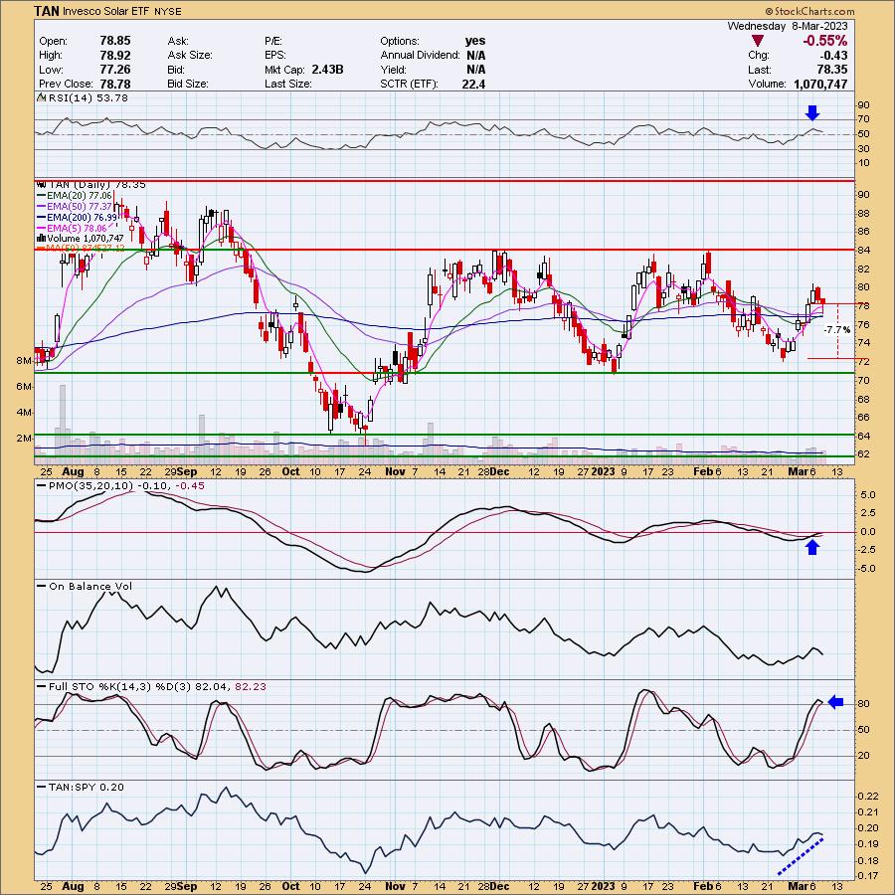Click the Open value 78.85
The width and height of the screenshot is (895, 895).
[115, 41]
